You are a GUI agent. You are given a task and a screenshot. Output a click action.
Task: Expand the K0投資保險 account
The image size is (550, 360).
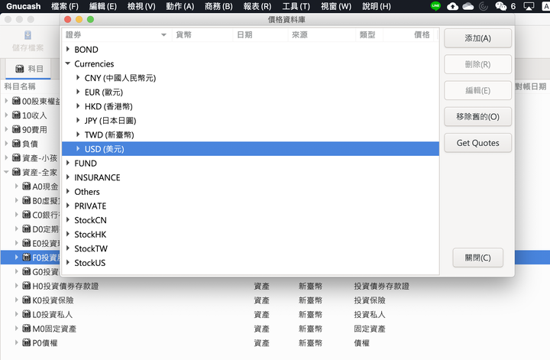tap(16, 300)
